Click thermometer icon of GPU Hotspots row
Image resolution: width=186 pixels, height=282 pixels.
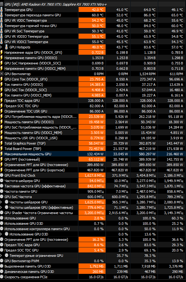pos(7,47)
